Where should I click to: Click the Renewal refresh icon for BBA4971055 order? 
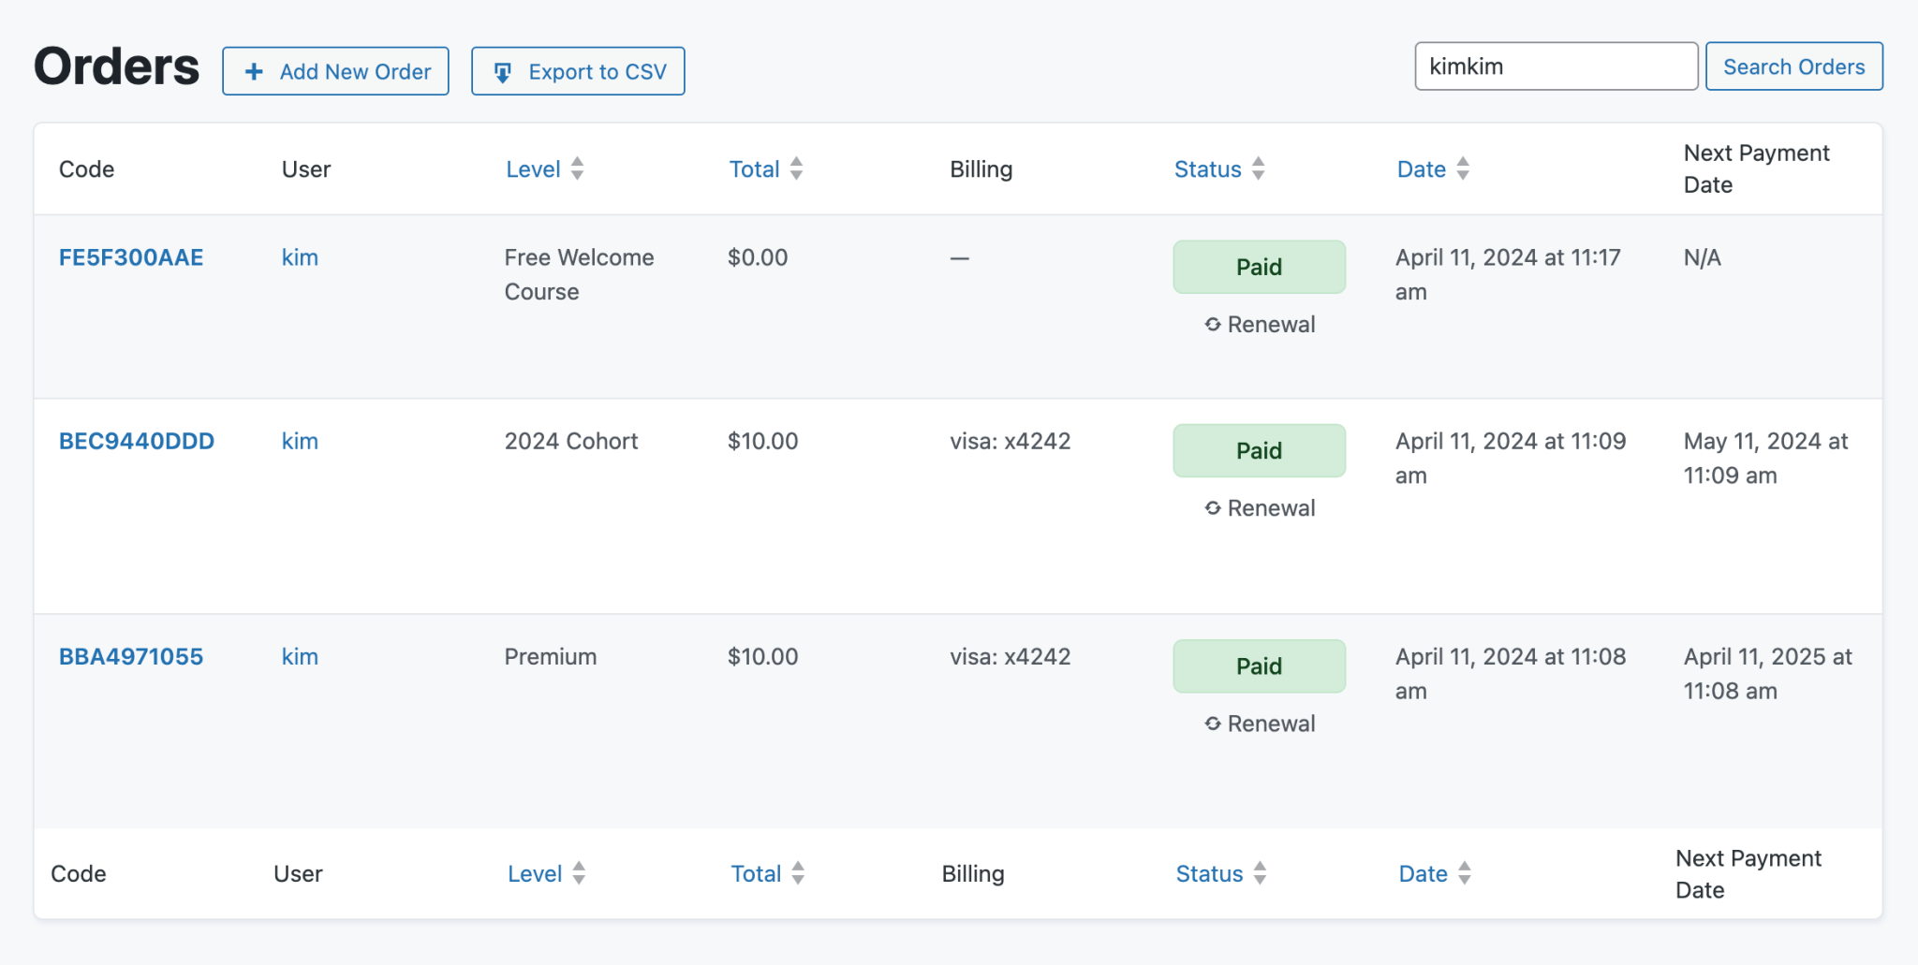click(1211, 723)
